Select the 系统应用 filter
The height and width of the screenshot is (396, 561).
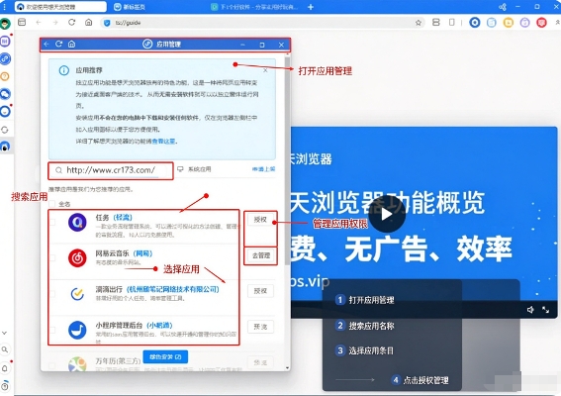(x=195, y=169)
